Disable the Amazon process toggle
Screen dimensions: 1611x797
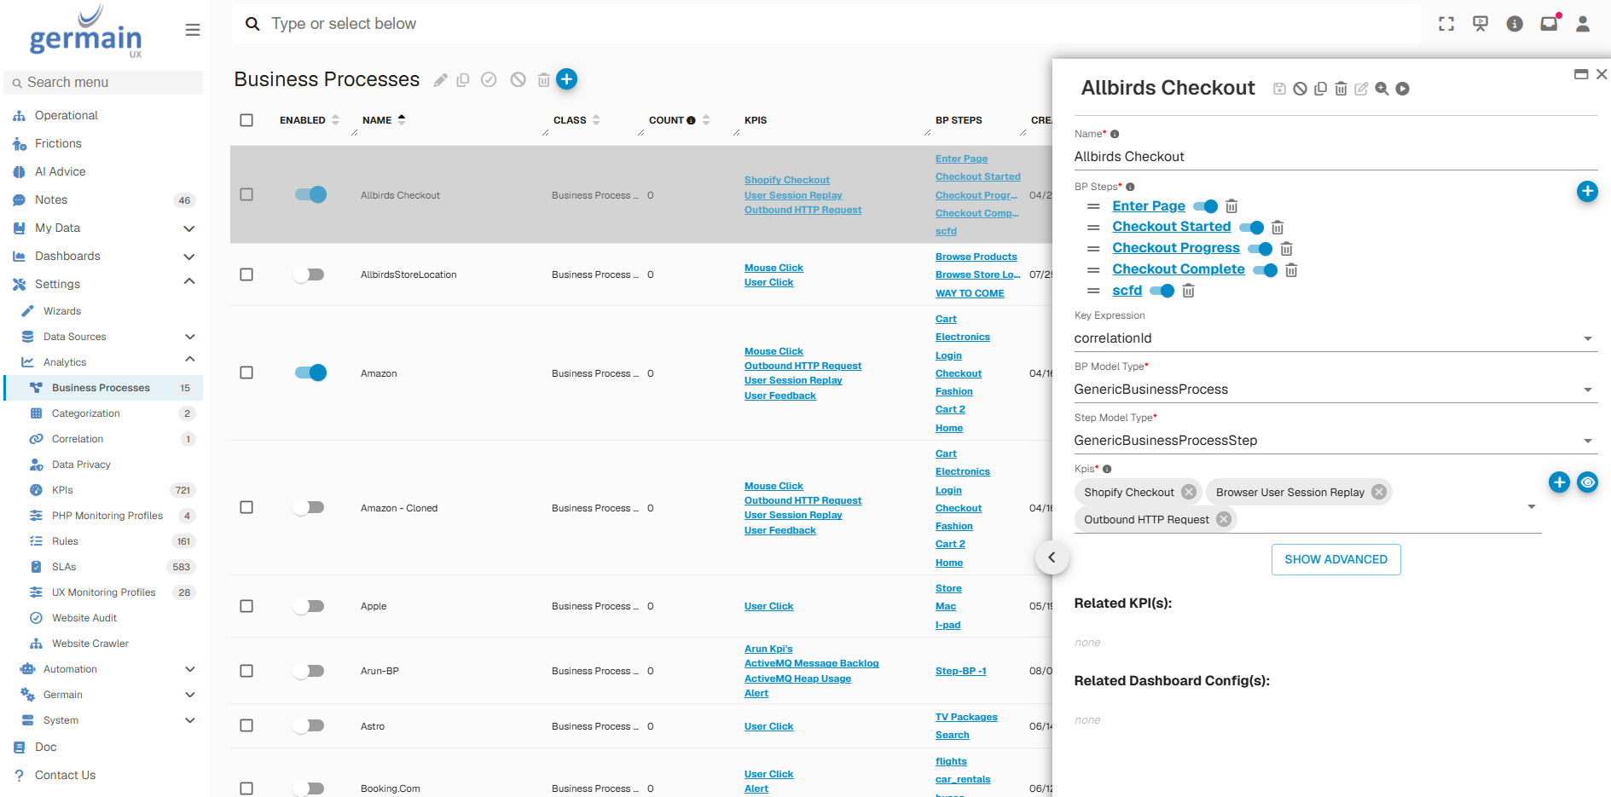tap(310, 373)
